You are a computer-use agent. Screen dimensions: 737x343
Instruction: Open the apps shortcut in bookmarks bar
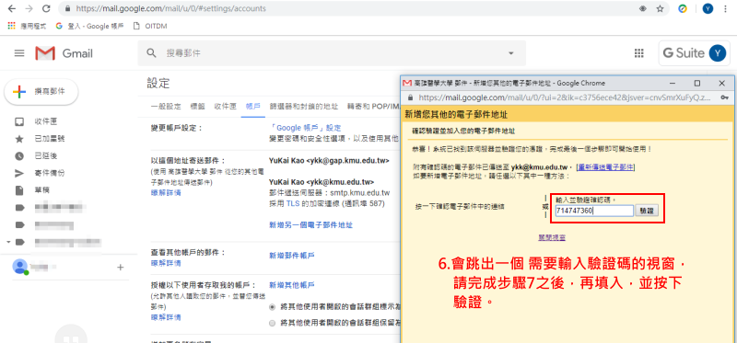[28, 26]
